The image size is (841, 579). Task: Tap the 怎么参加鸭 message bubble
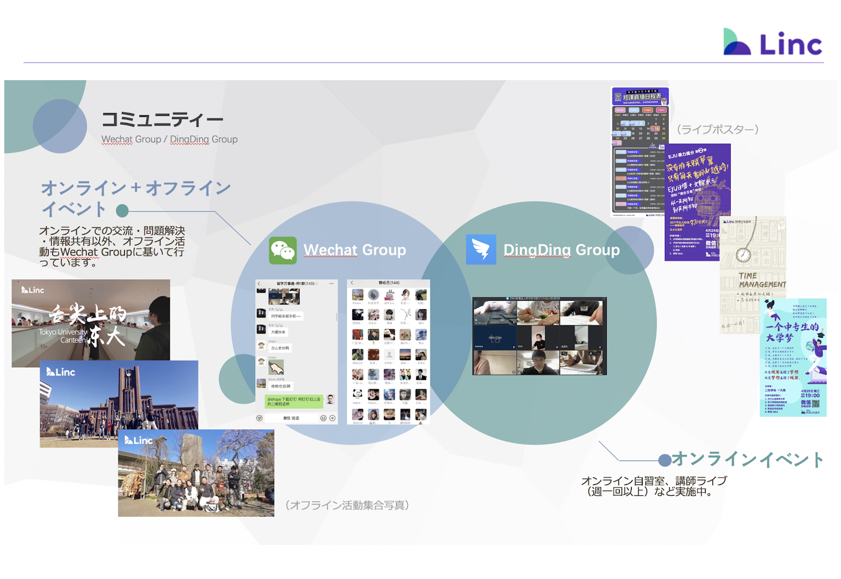click(x=280, y=348)
